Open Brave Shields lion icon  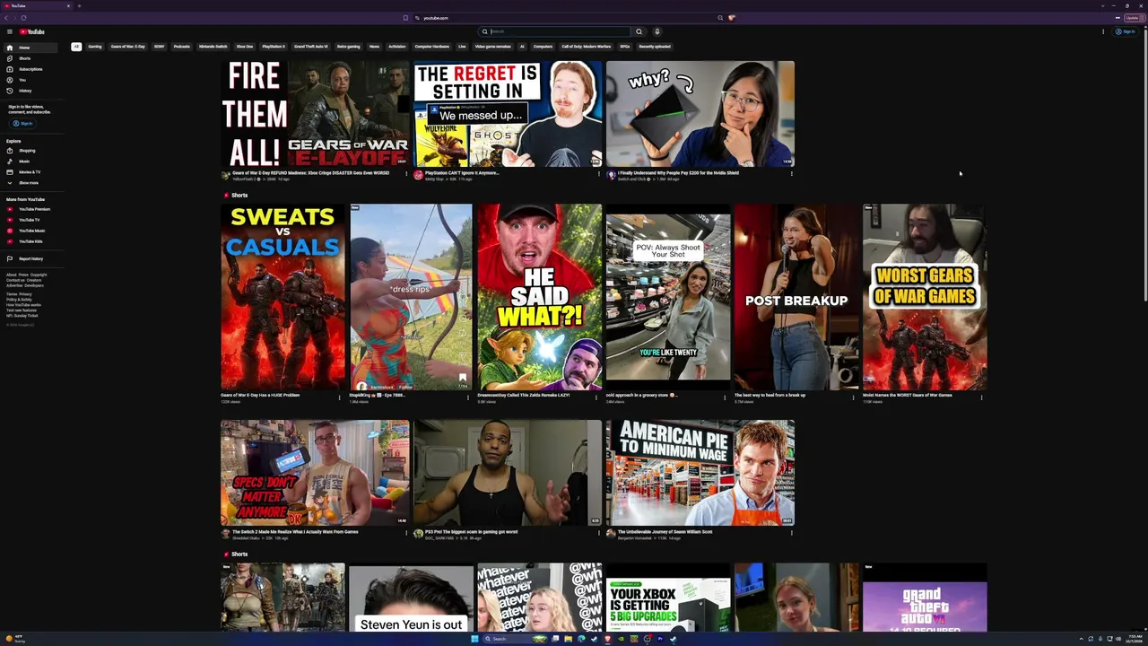pyautogui.click(x=732, y=18)
